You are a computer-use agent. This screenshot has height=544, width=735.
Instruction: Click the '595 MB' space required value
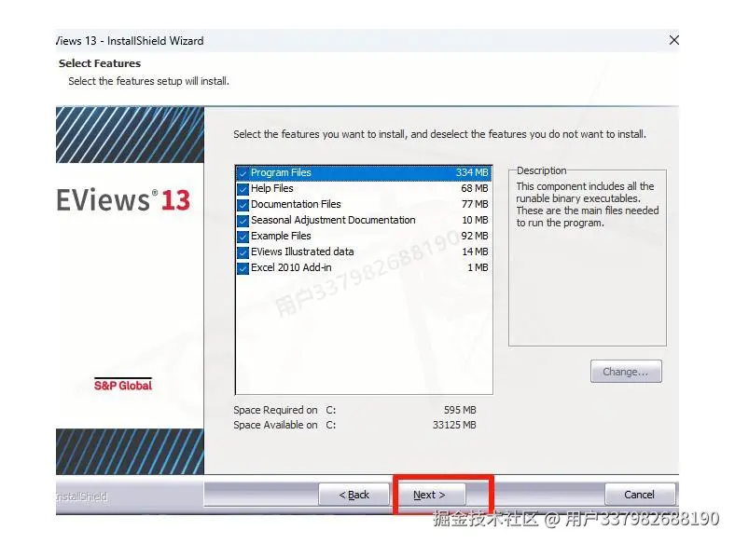(x=460, y=410)
